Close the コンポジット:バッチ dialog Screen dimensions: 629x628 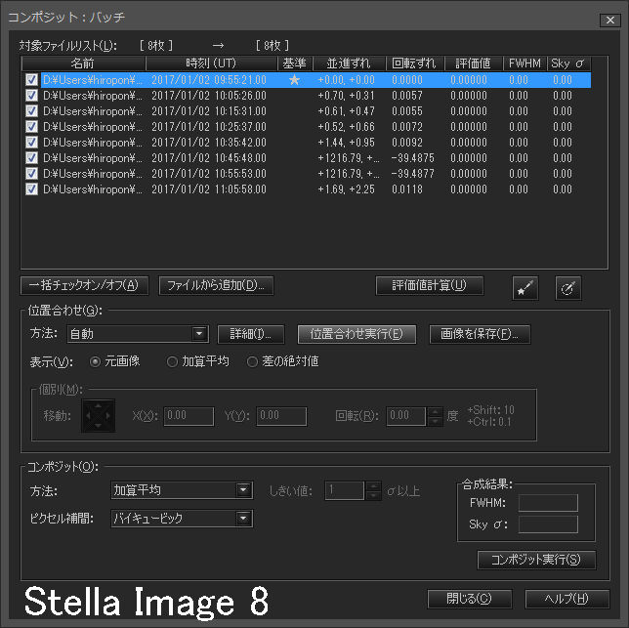coord(610,21)
